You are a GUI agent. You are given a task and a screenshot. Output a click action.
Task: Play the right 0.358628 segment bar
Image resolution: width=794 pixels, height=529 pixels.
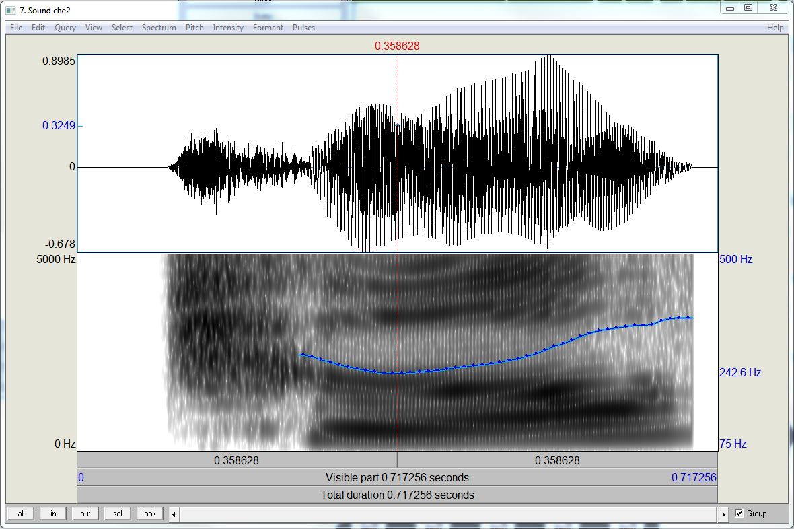pos(558,460)
